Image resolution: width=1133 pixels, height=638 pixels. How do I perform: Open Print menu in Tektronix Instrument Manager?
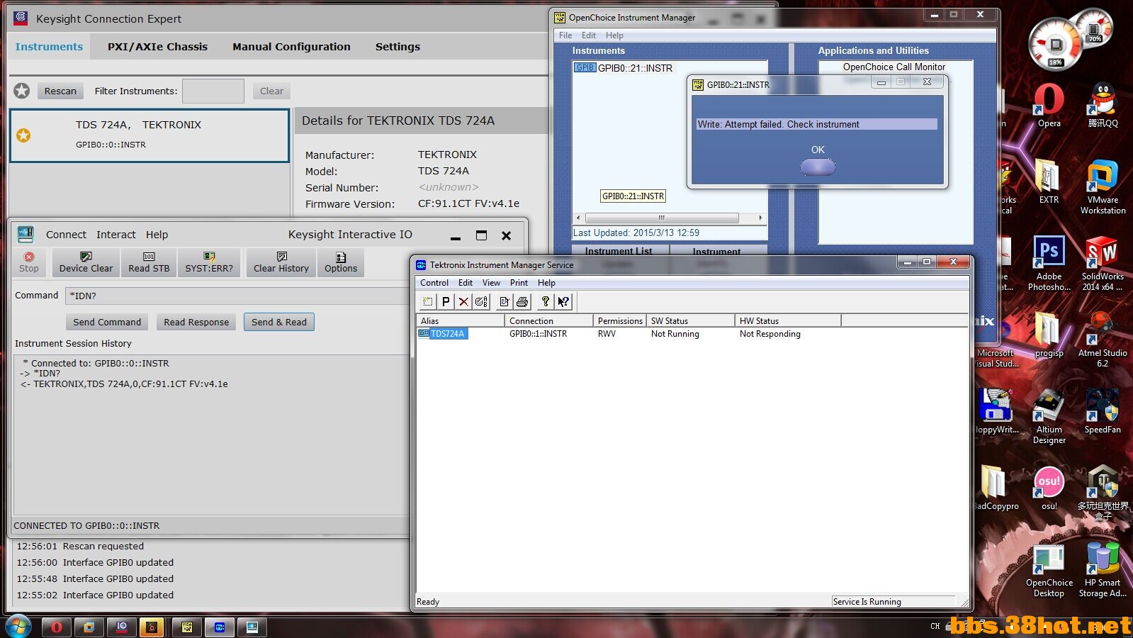click(x=519, y=283)
